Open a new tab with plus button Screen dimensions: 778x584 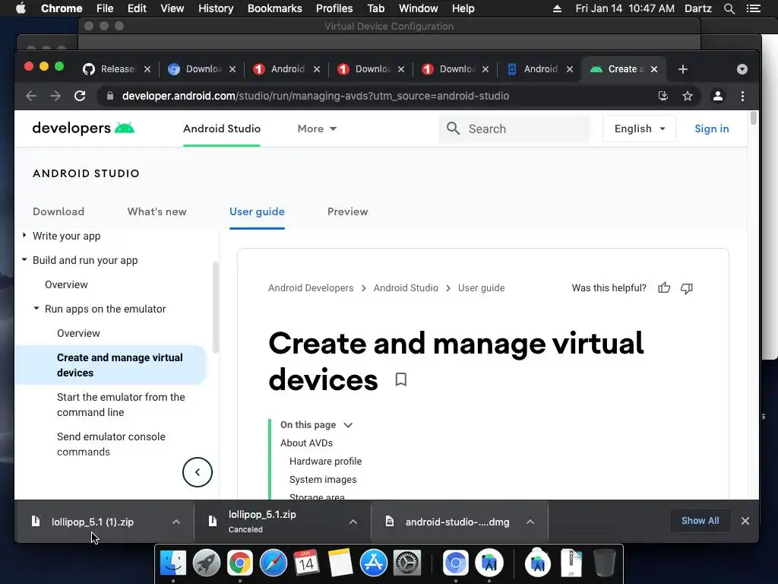[x=683, y=69]
